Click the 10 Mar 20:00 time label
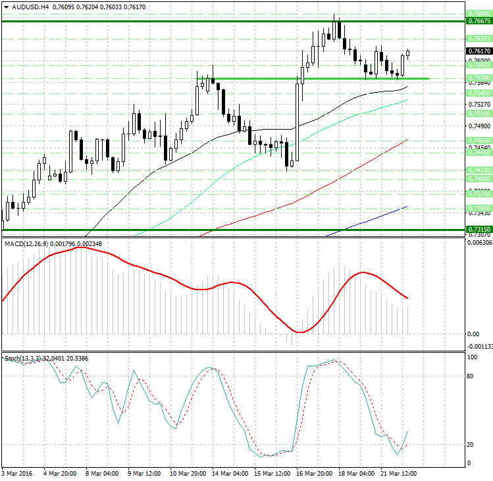Viewport: 493px width, 481px height. point(188,474)
